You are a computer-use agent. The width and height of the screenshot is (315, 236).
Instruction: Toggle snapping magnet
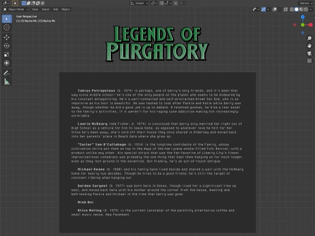(162, 3)
